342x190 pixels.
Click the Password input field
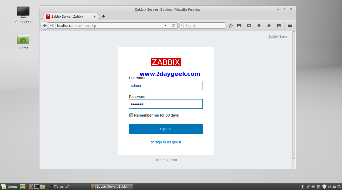[x=166, y=104]
